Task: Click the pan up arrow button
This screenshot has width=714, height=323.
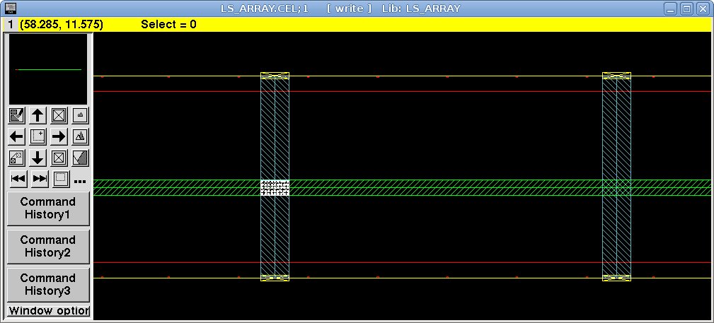Action: (38, 115)
